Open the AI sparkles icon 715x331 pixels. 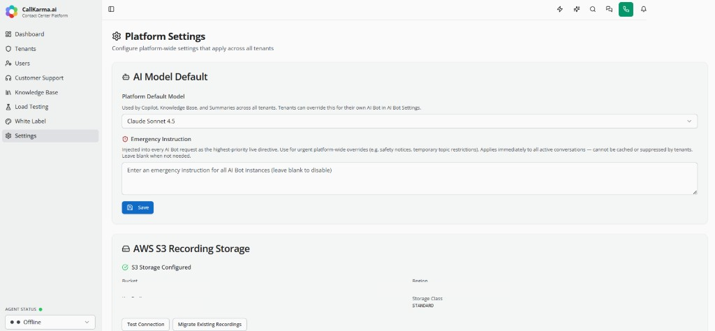tap(576, 9)
